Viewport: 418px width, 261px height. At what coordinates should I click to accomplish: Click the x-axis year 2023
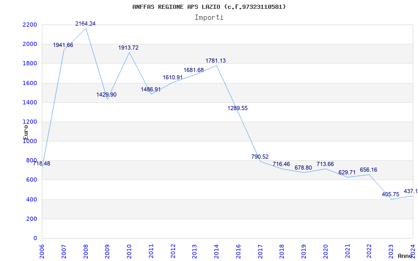click(x=391, y=251)
